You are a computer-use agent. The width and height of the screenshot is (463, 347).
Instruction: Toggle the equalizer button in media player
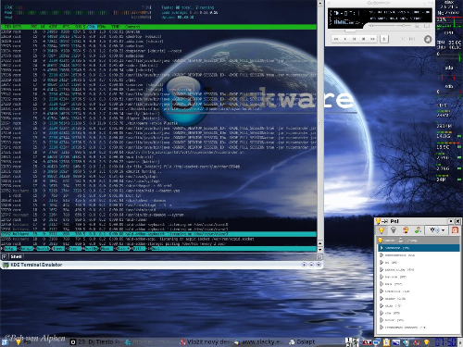418,27
